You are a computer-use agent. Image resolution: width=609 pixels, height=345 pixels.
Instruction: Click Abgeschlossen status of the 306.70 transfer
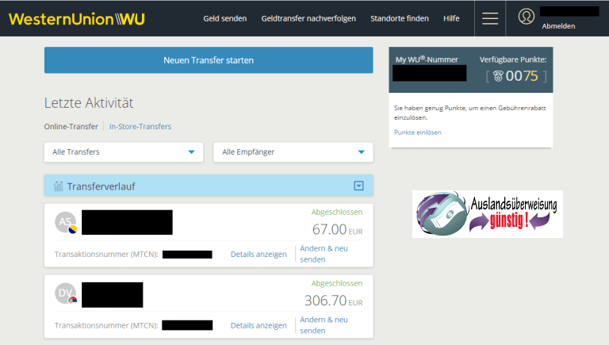click(x=337, y=283)
